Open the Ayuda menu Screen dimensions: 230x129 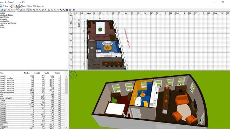coord(40,6)
